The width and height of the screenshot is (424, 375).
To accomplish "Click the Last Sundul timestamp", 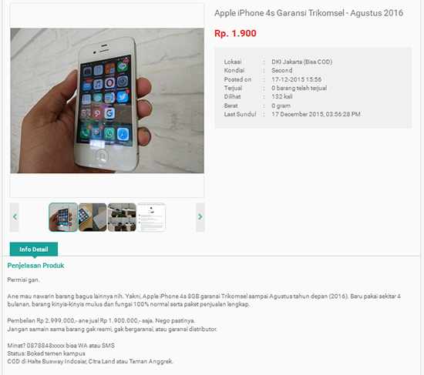I will pyautogui.click(x=316, y=114).
